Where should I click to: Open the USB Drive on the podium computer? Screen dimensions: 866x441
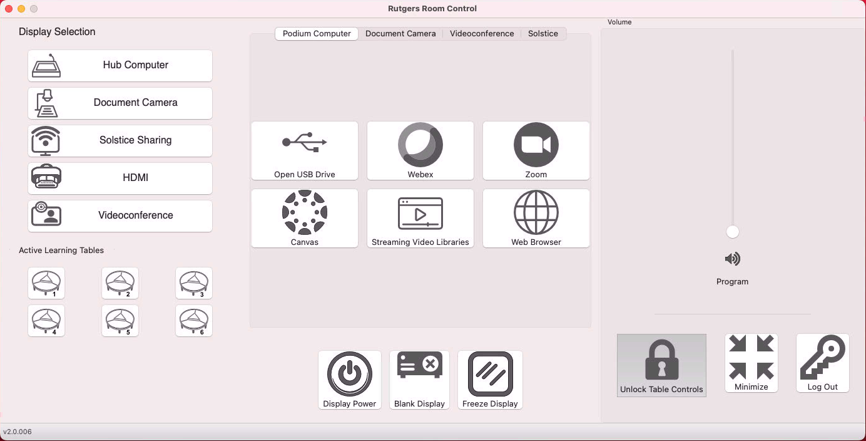tap(304, 150)
